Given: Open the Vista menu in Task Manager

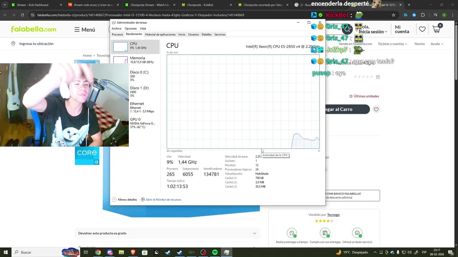Looking at the screenshot, I should pos(143,29).
